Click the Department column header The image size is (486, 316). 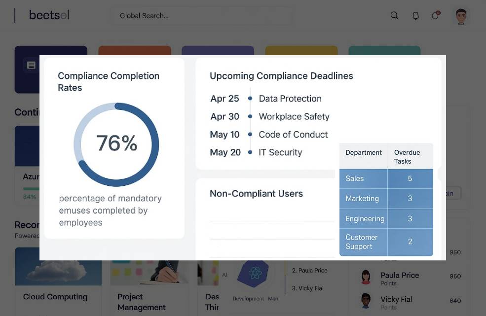(364, 153)
